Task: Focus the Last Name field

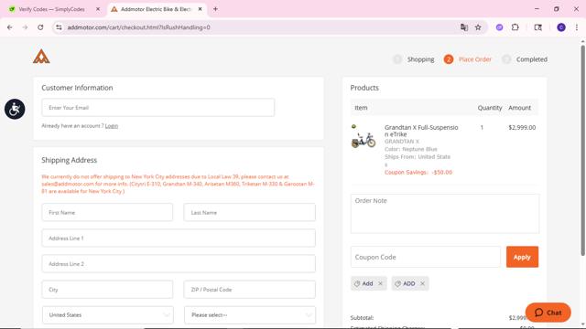Action: (250, 212)
